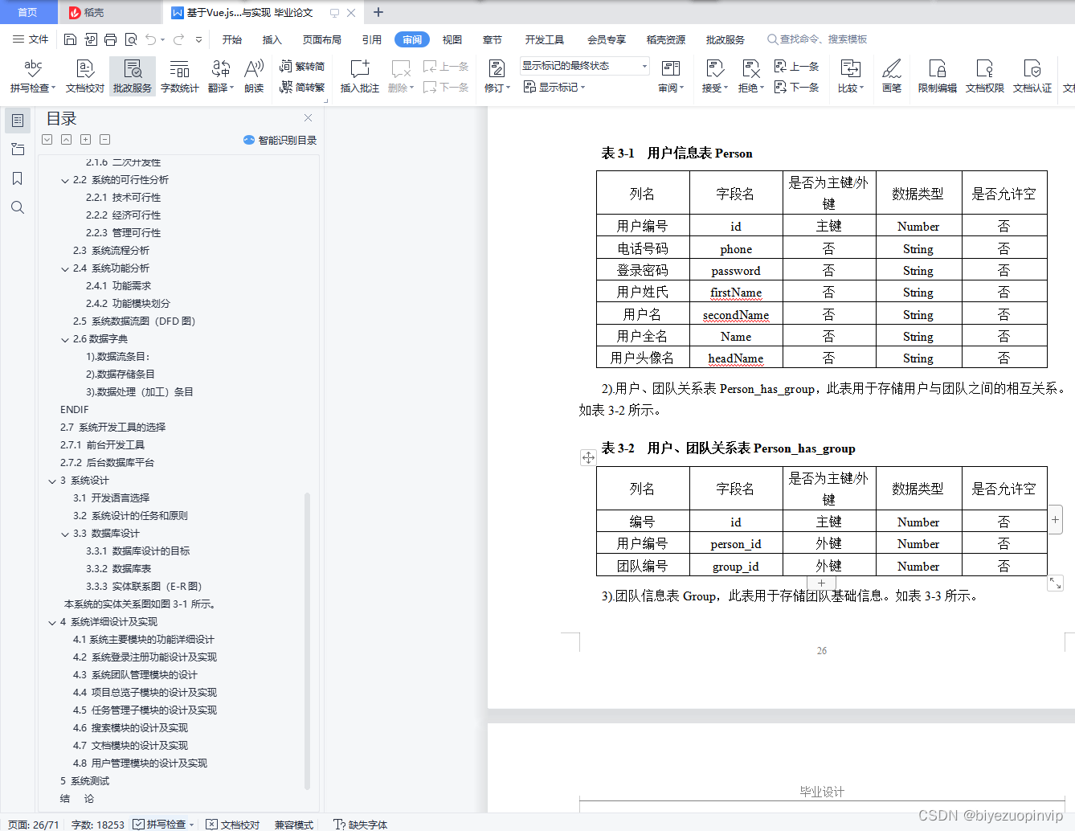Screen dimensions: 1075x831
Task: Switch to the 首页 window tab
Action: click(28, 12)
